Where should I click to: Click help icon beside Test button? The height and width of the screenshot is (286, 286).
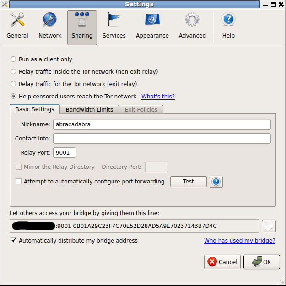pos(216,182)
